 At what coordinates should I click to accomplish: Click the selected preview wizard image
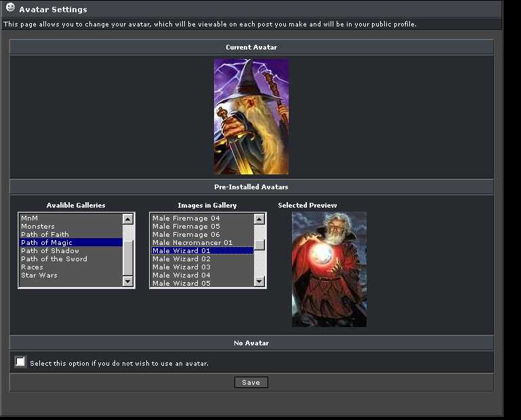(329, 269)
